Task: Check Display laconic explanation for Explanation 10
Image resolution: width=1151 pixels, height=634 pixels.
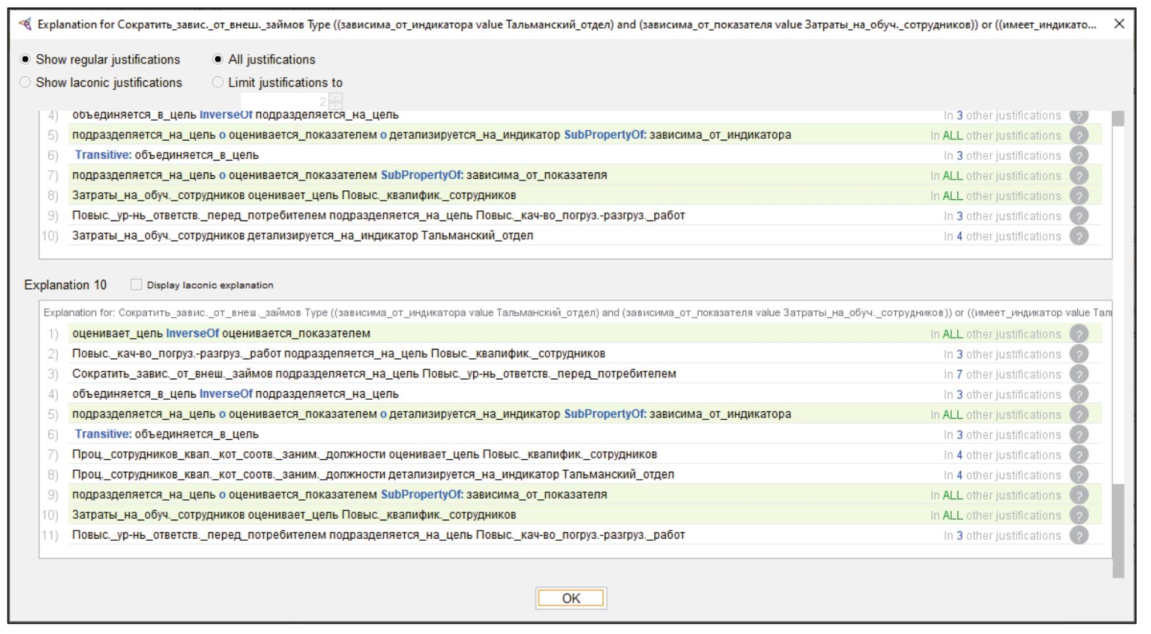Action: point(136,284)
